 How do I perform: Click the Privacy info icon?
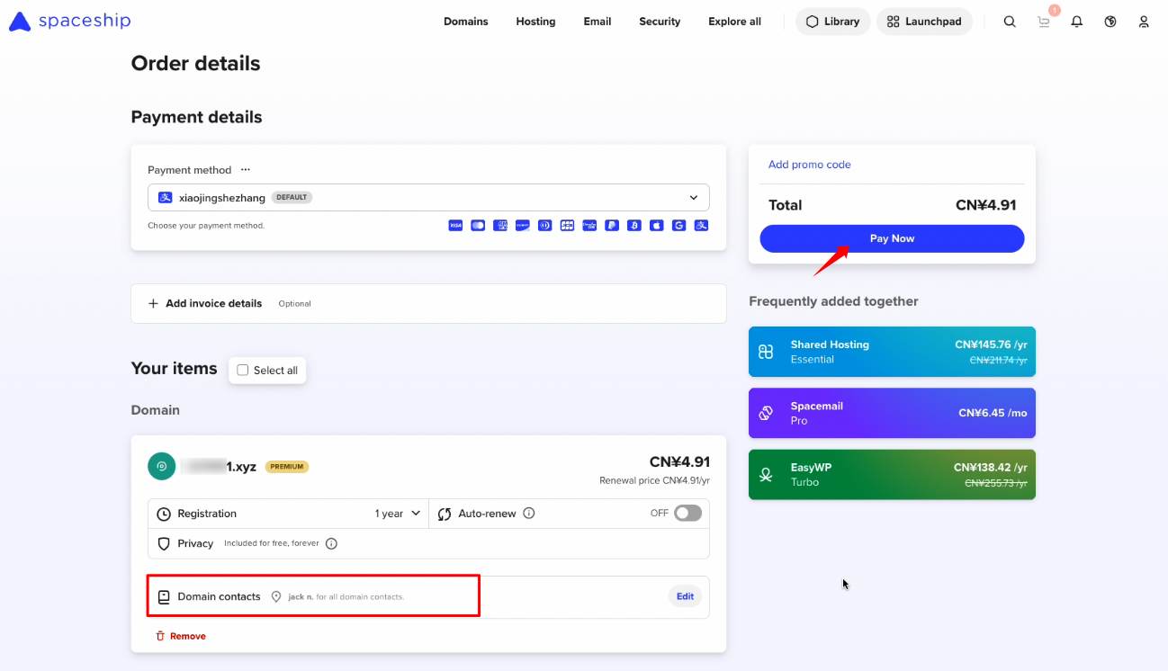pyautogui.click(x=331, y=543)
